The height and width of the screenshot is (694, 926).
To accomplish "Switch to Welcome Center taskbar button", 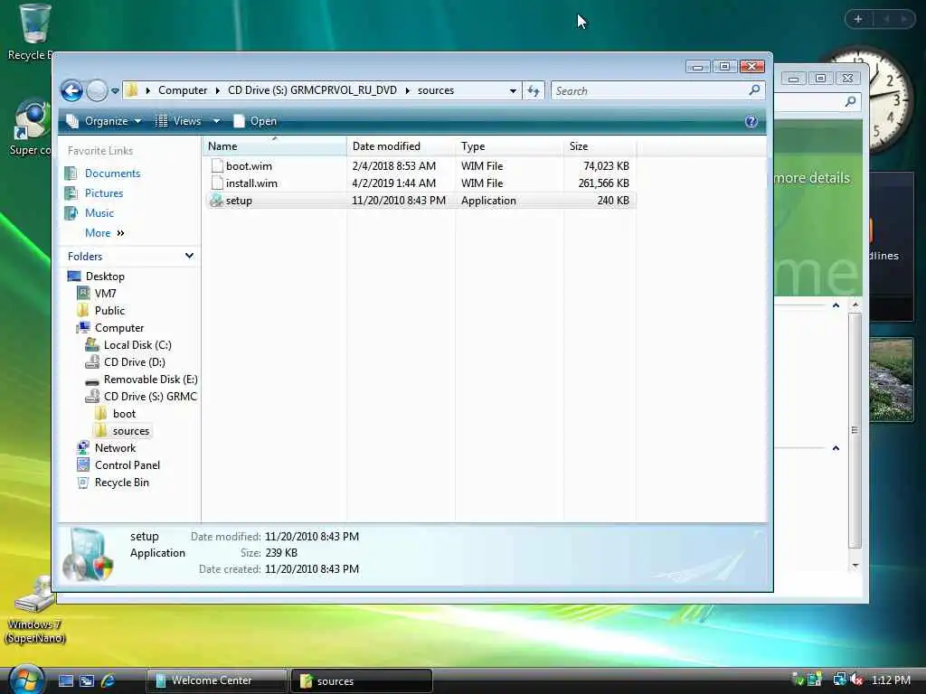I will point(216,680).
